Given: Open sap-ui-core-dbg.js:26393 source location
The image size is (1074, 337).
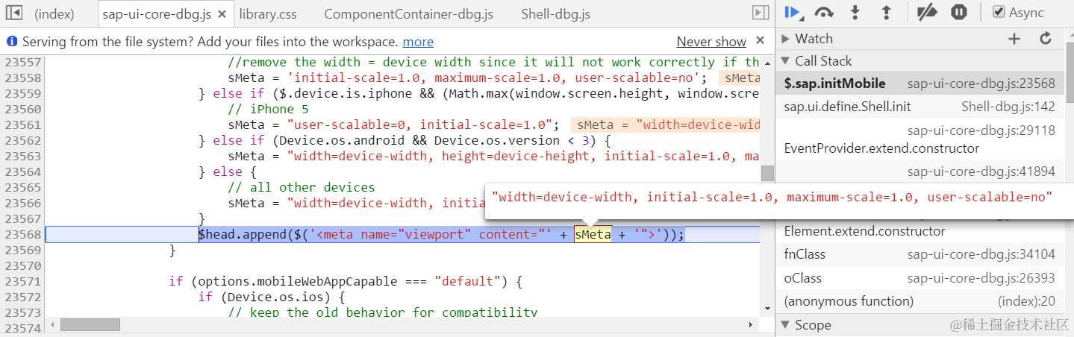Looking at the screenshot, I should pyautogui.click(x=981, y=278).
